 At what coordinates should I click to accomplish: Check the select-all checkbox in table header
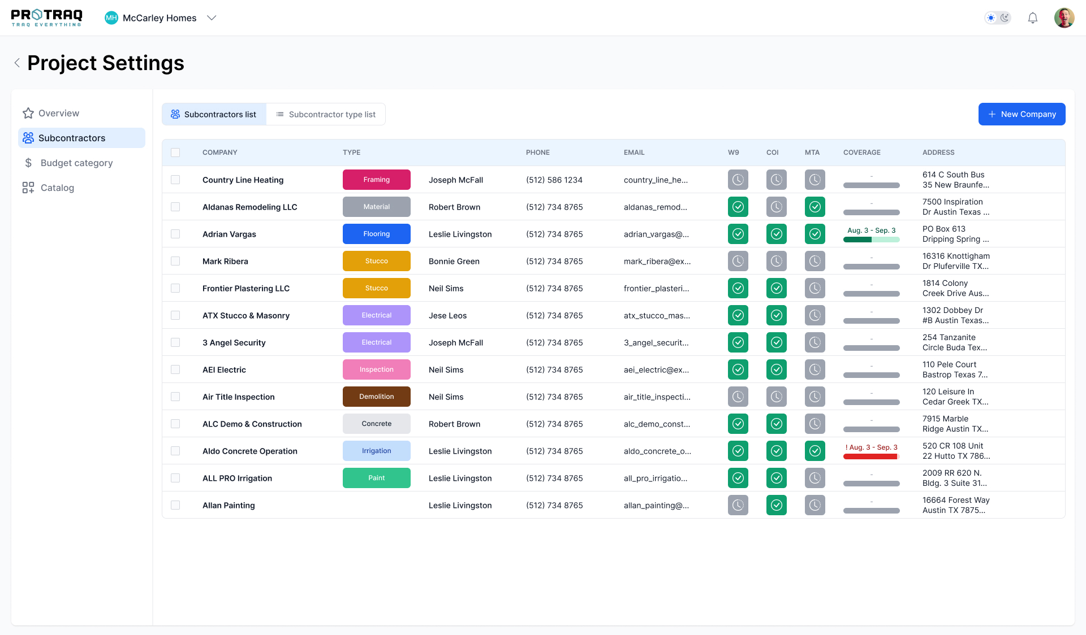[x=175, y=153]
